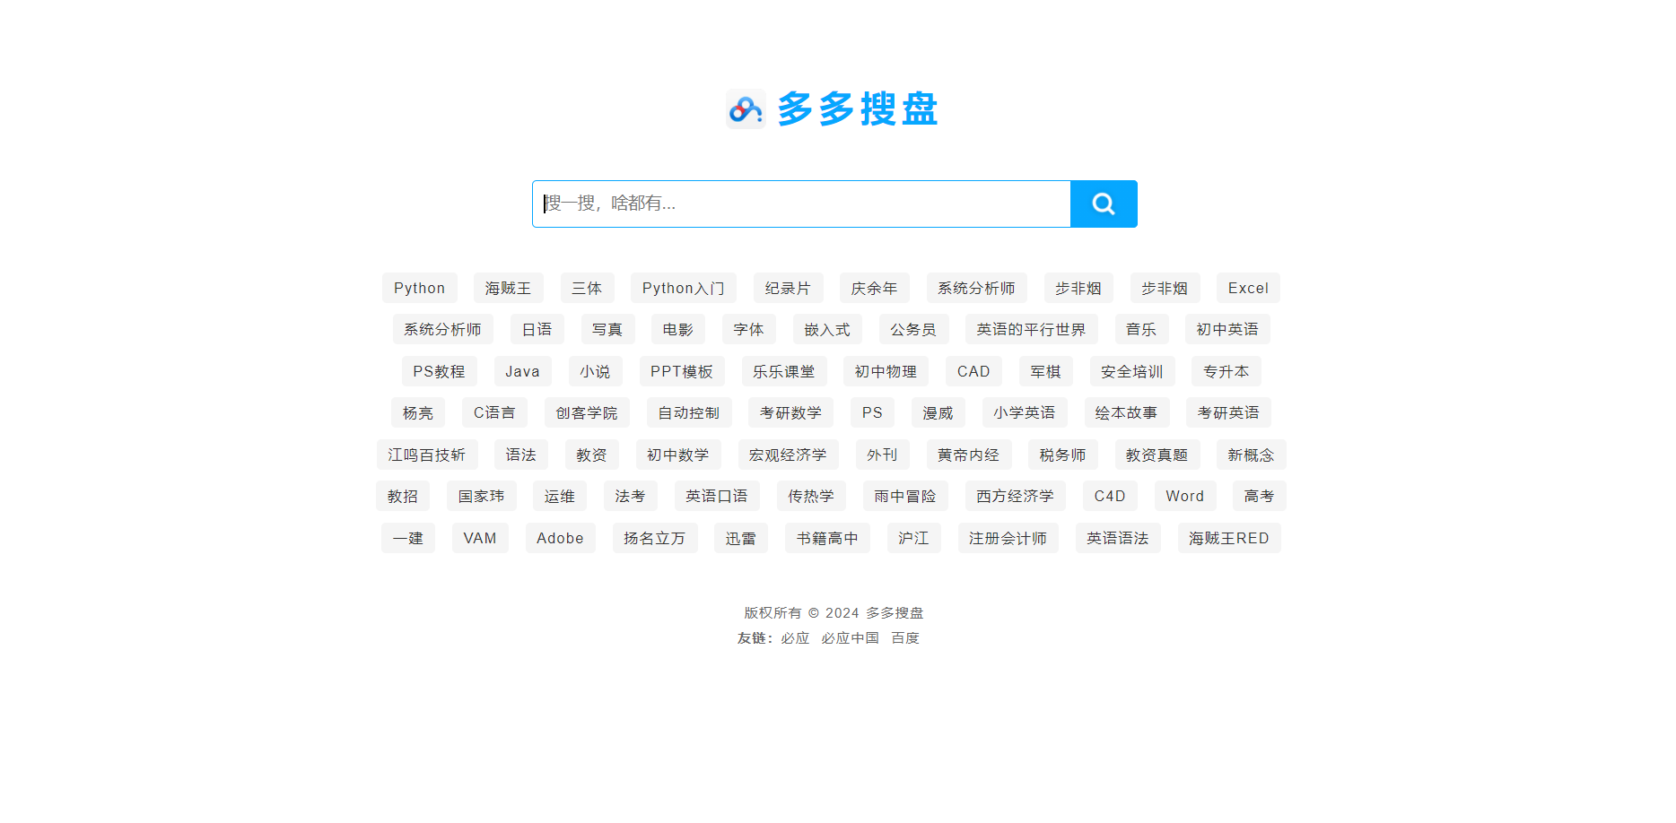Screen dimensions: 1676x823
Task: Click the 海贼王RED tag
Action: pos(1228,538)
